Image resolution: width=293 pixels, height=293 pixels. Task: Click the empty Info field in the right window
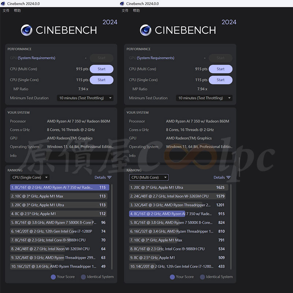tap(199, 156)
